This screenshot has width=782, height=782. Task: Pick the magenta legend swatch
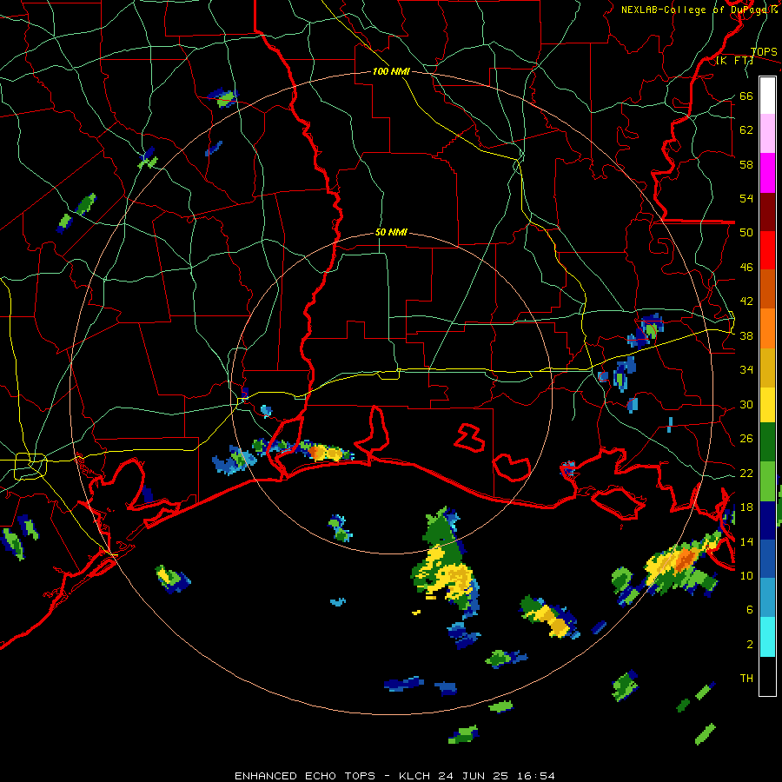tap(767, 173)
